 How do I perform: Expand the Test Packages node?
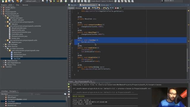[4, 44]
